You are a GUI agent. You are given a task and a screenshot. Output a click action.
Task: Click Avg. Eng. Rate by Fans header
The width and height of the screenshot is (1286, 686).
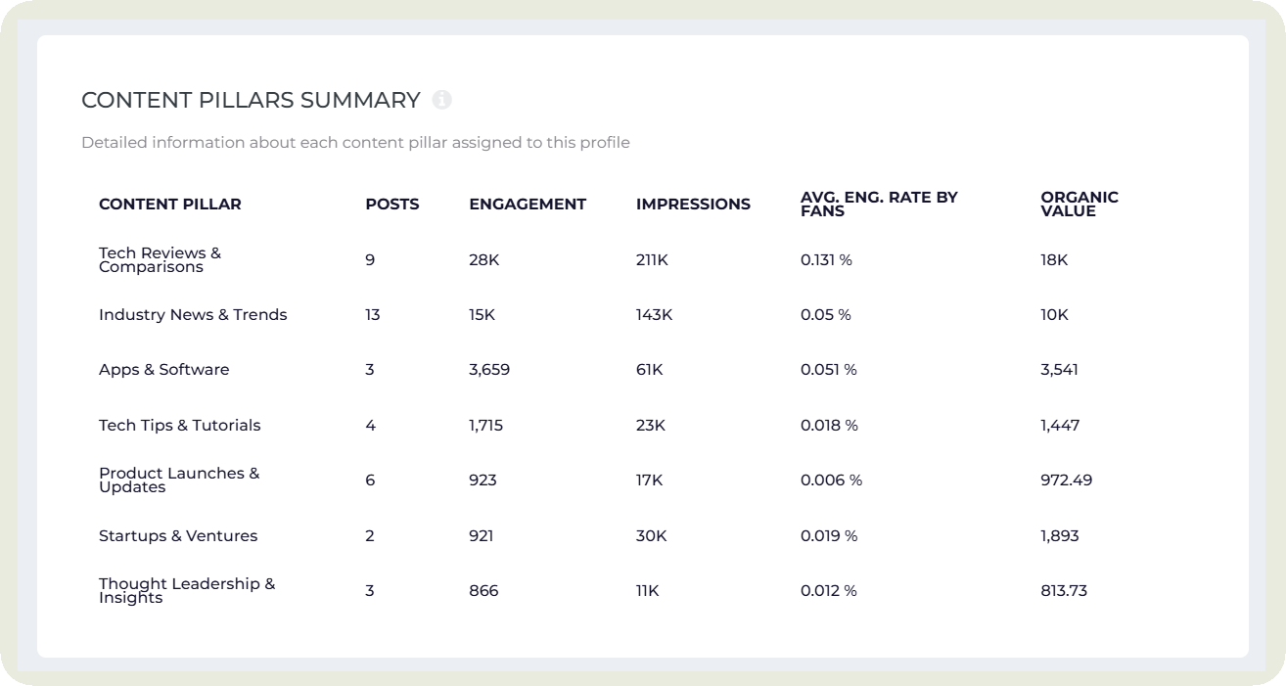click(x=879, y=204)
